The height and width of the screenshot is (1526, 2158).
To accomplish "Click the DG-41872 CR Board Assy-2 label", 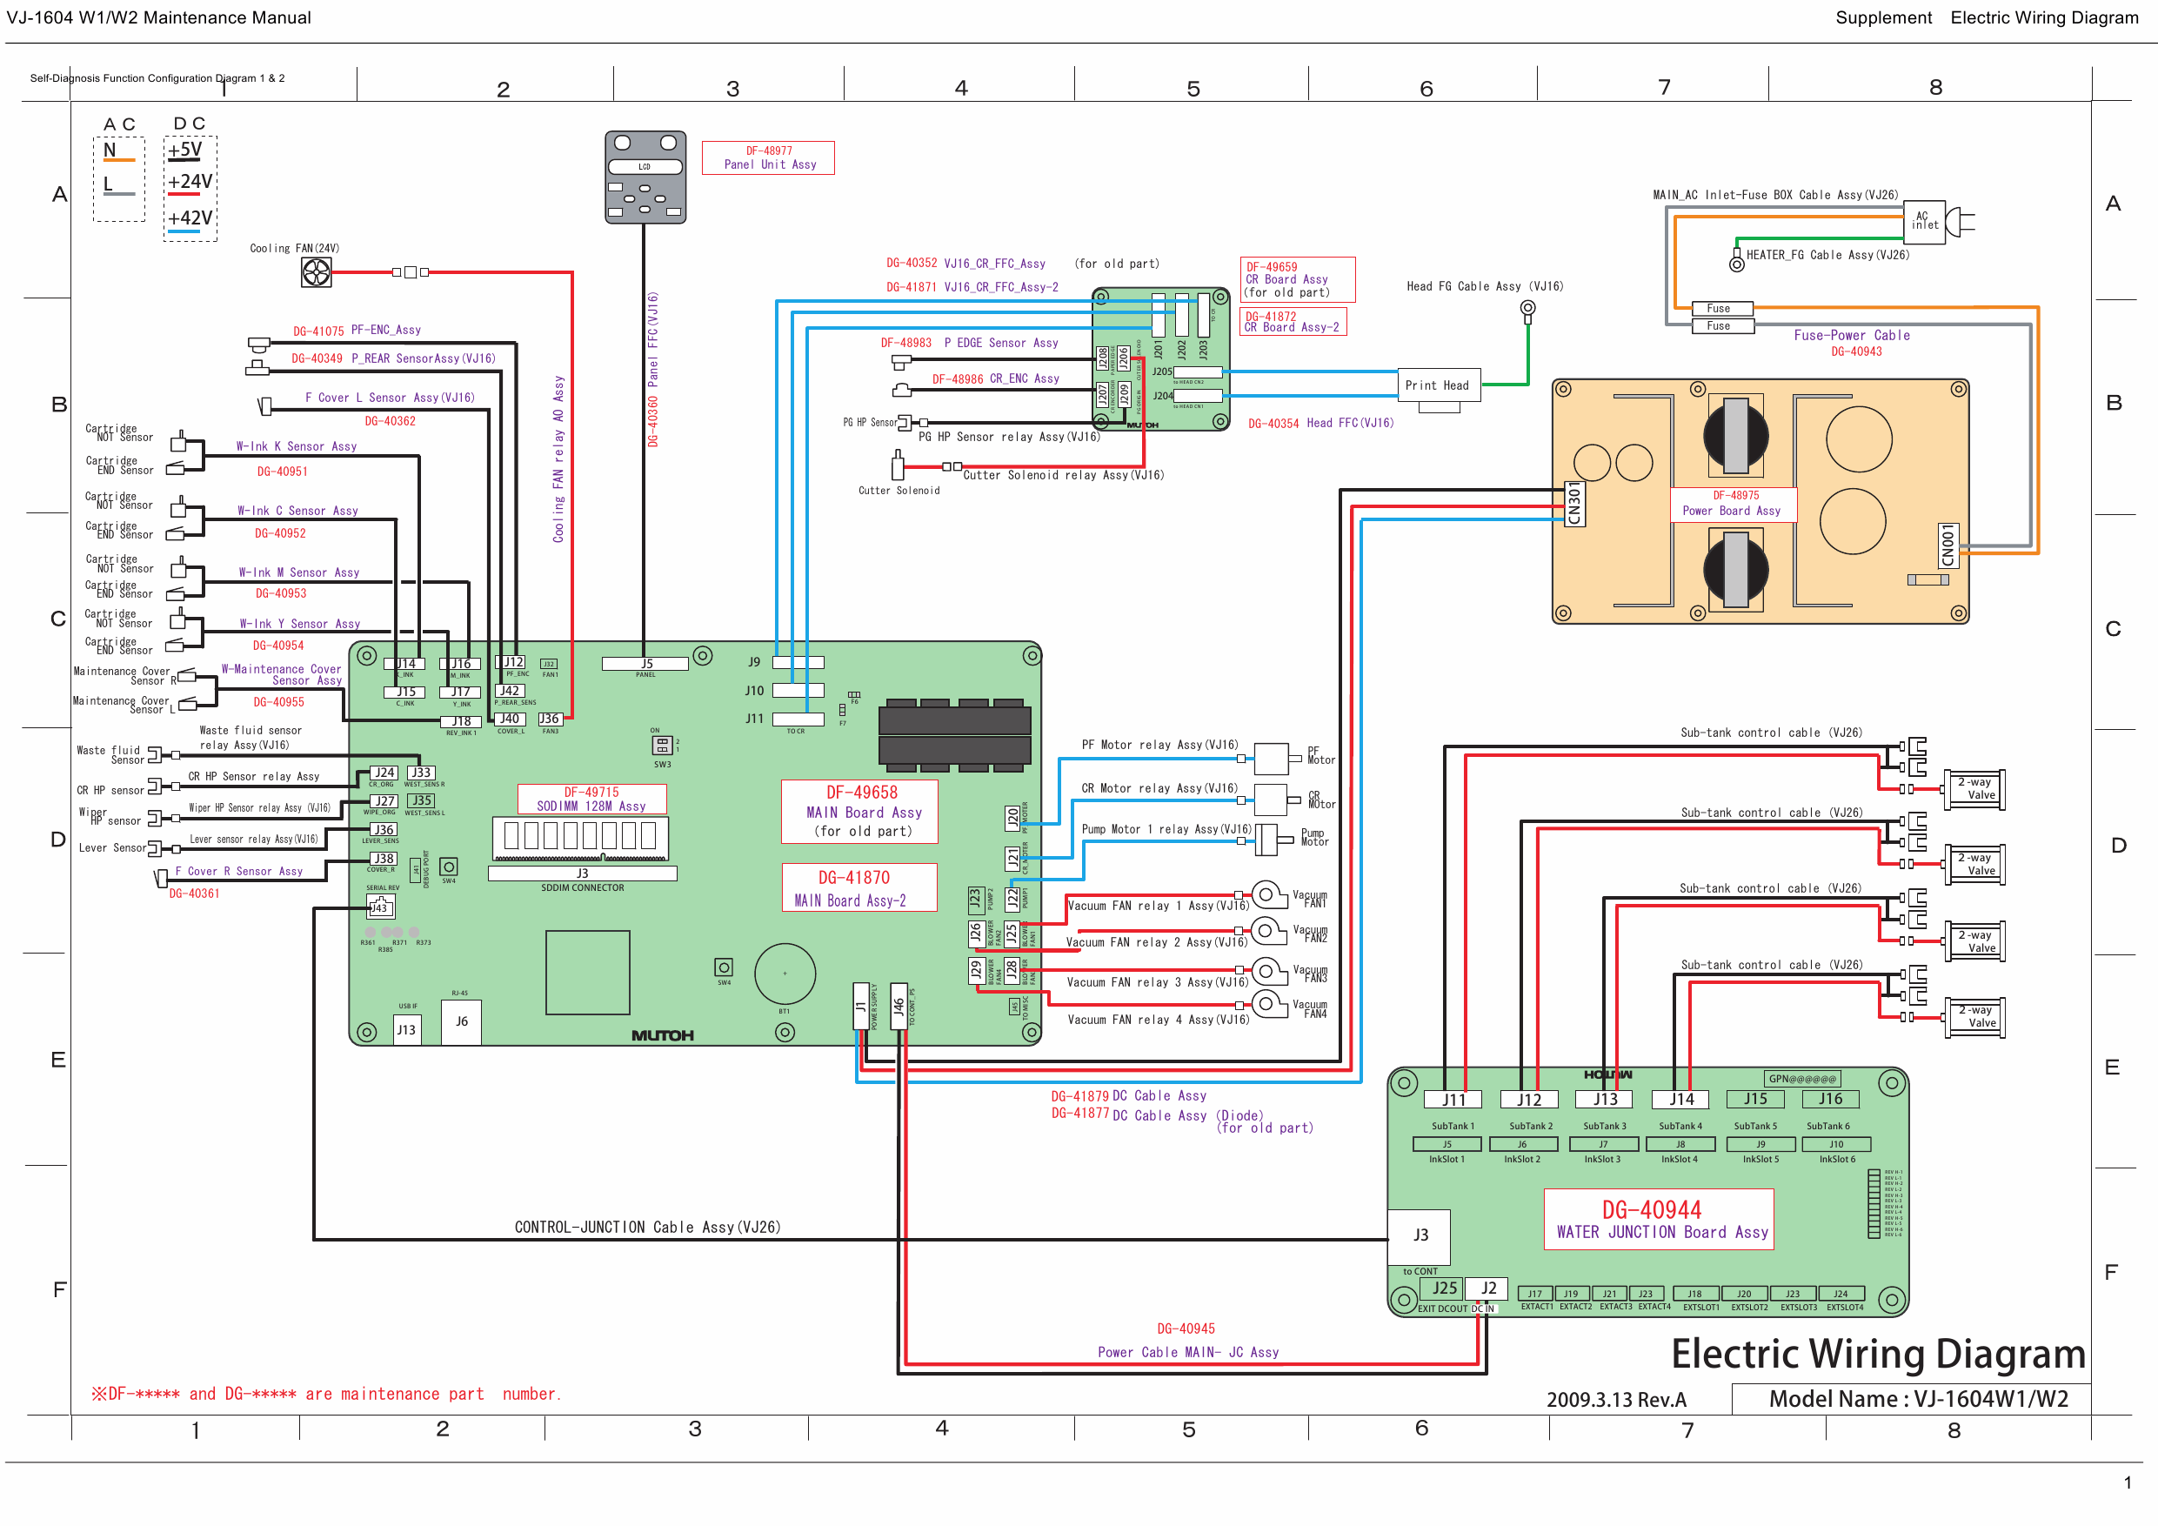I will [x=1293, y=322].
